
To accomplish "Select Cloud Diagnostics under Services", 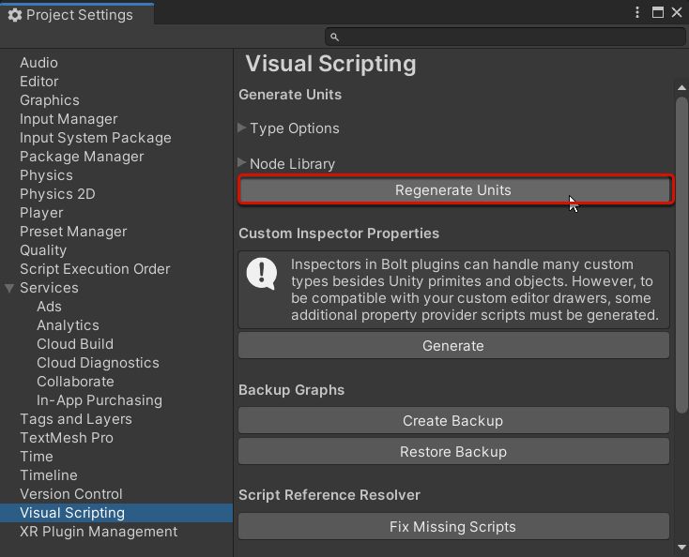I will point(98,363).
